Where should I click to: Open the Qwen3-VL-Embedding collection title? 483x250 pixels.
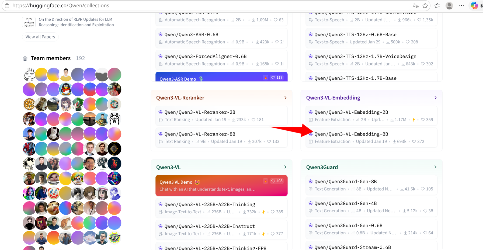(x=333, y=98)
